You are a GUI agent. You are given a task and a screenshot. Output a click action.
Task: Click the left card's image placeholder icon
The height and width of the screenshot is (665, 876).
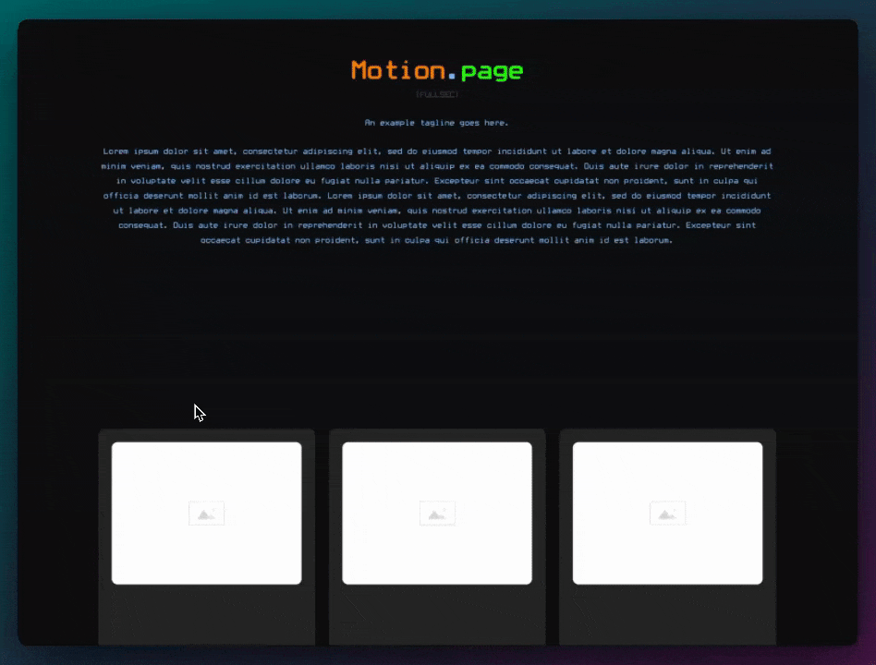[x=206, y=514]
